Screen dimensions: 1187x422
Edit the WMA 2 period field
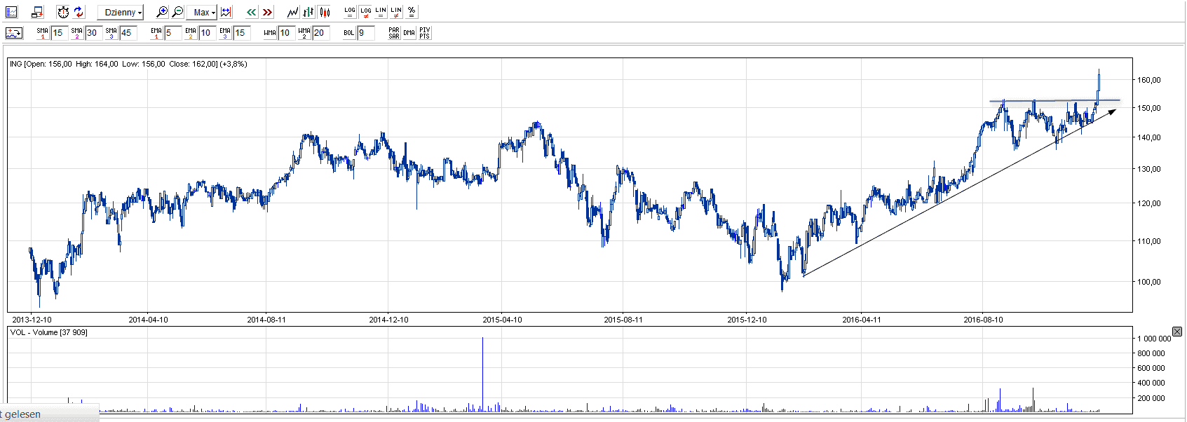tap(320, 33)
